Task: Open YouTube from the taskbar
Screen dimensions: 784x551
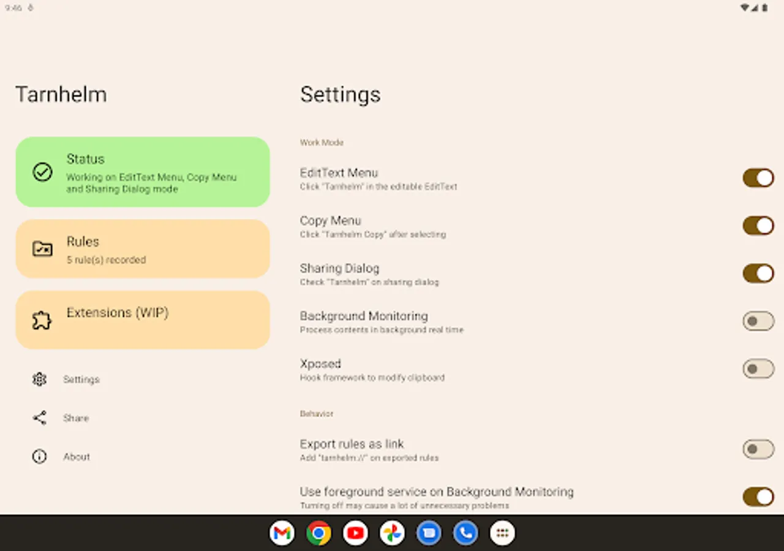Action: [x=355, y=533]
